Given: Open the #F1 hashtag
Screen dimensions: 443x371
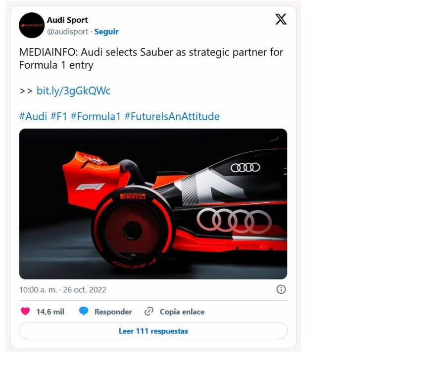Looking at the screenshot, I should 58,116.
